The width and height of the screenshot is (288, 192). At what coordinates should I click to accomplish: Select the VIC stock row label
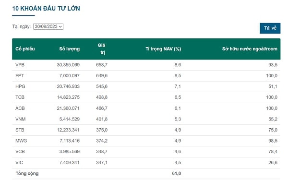tap(19, 163)
